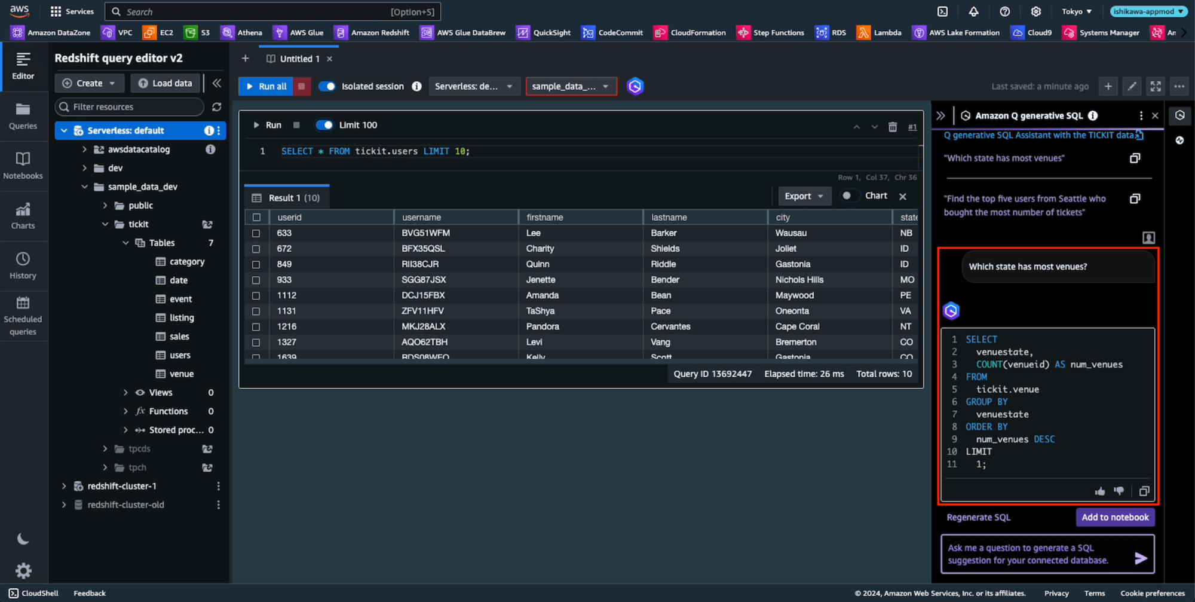Give thumbs down to generated SQL
The height and width of the screenshot is (602, 1195).
point(1119,491)
